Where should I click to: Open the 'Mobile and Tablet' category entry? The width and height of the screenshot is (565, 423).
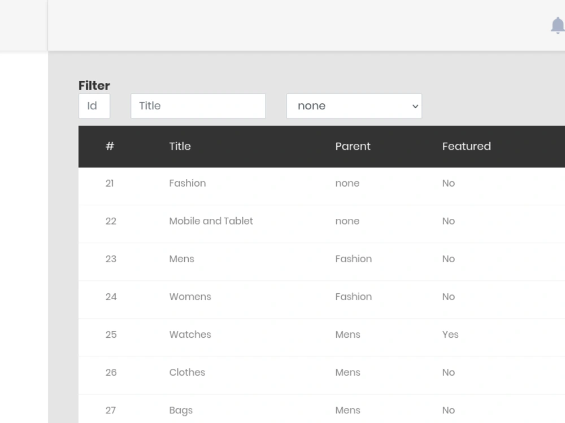point(211,221)
